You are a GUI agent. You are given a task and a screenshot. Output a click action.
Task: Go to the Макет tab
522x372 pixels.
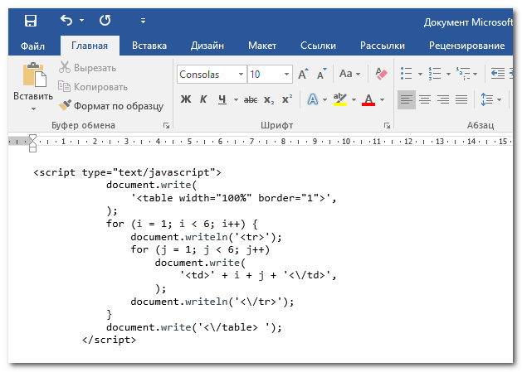[262, 46]
